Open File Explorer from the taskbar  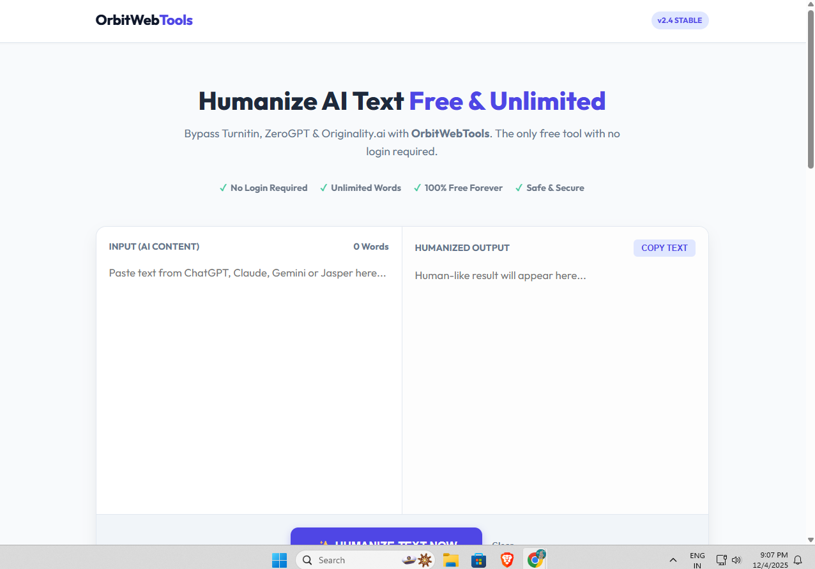[x=450, y=559]
